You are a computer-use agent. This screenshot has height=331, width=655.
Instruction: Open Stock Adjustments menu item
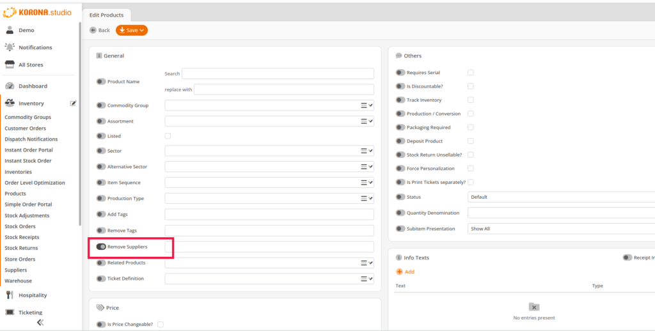click(x=27, y=215)
